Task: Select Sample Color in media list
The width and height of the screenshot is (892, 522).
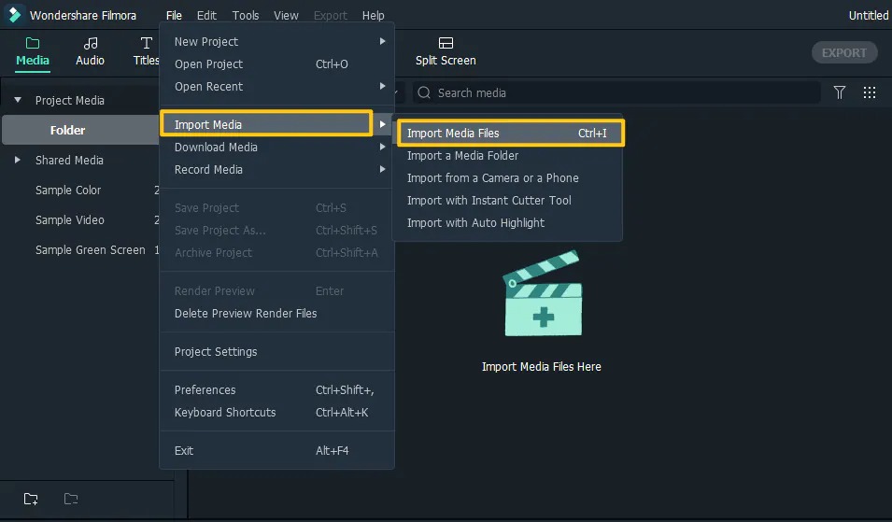Action: pyautogui.click(x=68, y=190)
